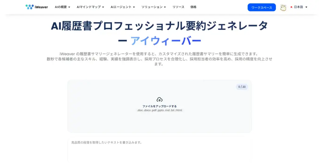Click the supported file formats text
319x163 pixels.
(x=159, y=110)
